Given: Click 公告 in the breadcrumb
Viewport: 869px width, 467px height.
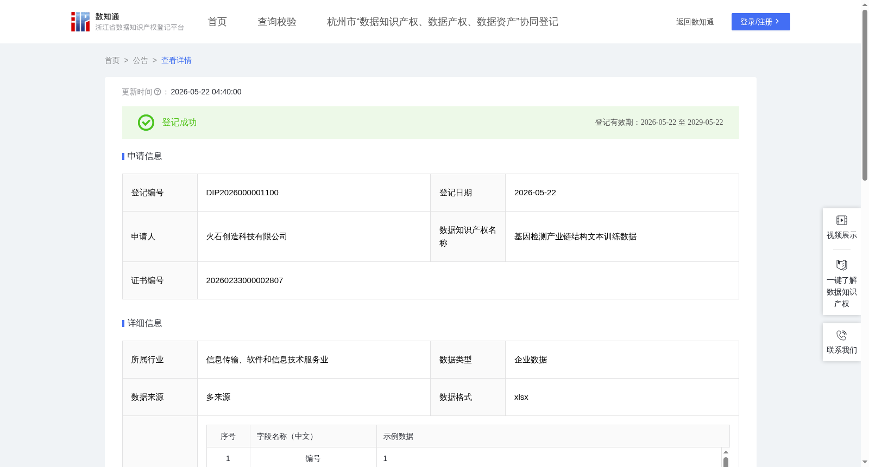Looking at the screenshot, I should 141,61.
